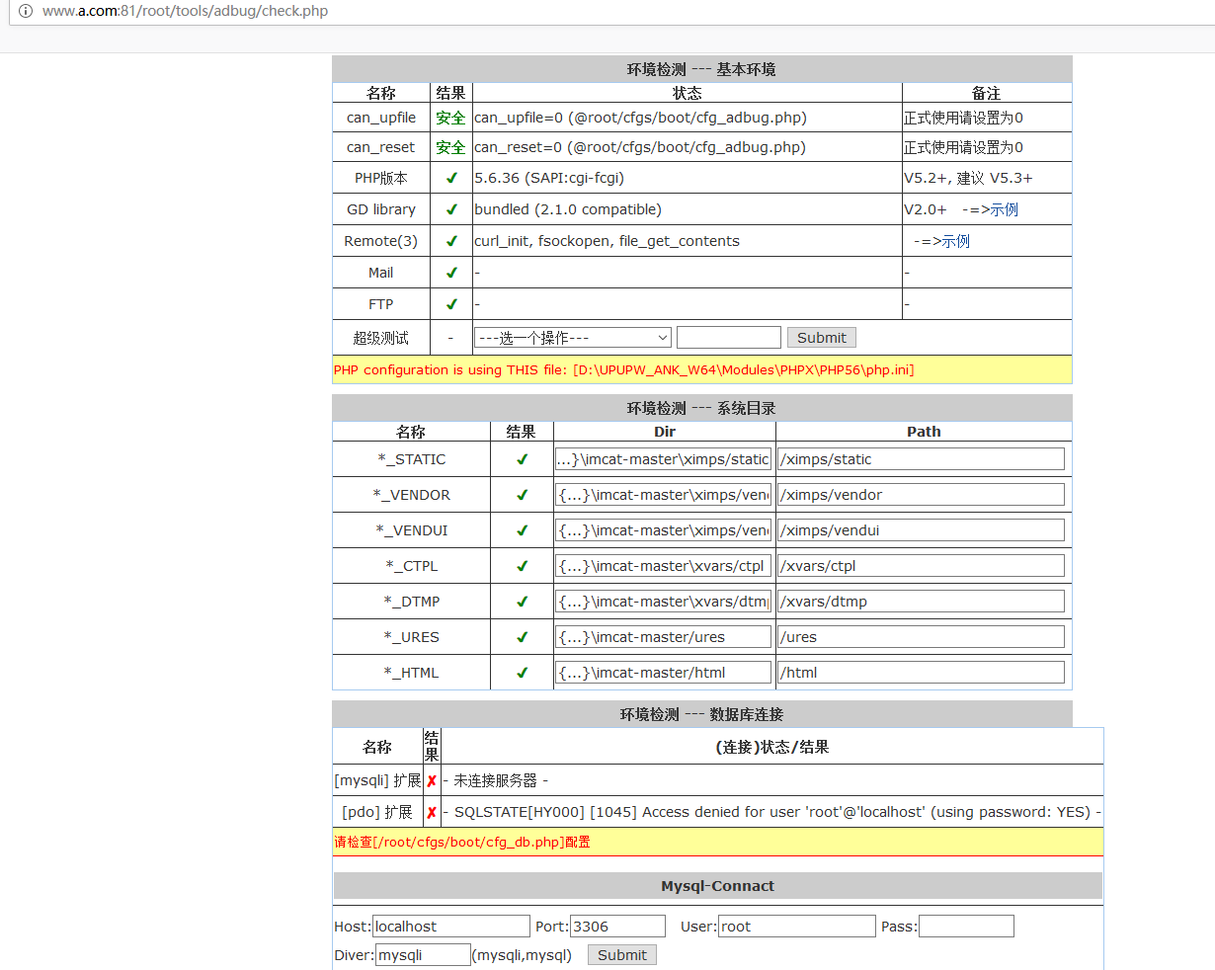
Task: Open the 示例 link in GD library row
Action: (1004, 209)
